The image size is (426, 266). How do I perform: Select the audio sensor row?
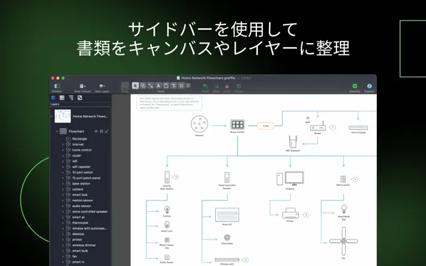(x=80, y=206)
